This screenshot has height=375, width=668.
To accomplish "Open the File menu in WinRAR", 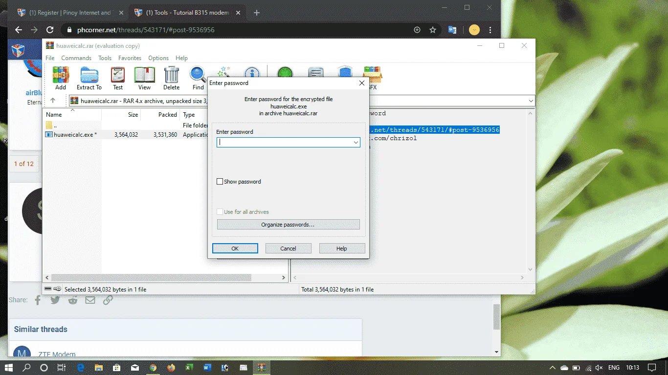I will coord(50,58).
